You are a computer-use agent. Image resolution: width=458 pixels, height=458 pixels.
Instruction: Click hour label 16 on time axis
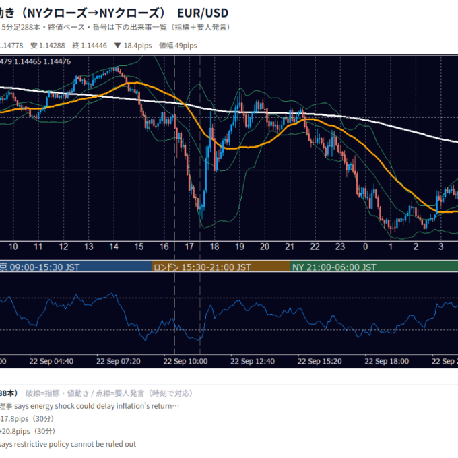[x=164, y=247]
